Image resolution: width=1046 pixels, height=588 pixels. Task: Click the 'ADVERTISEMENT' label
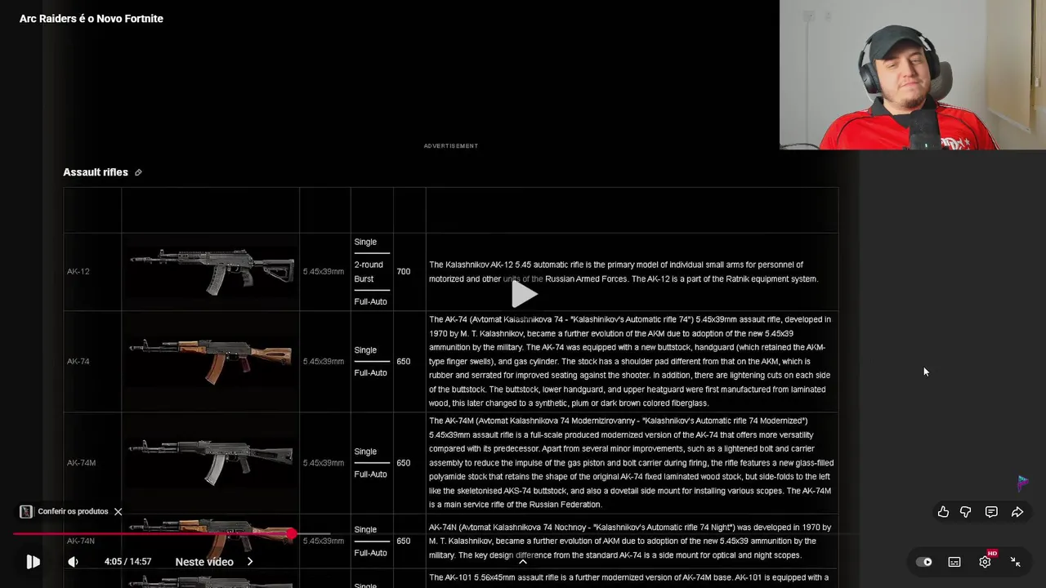(x=451, y=146)
